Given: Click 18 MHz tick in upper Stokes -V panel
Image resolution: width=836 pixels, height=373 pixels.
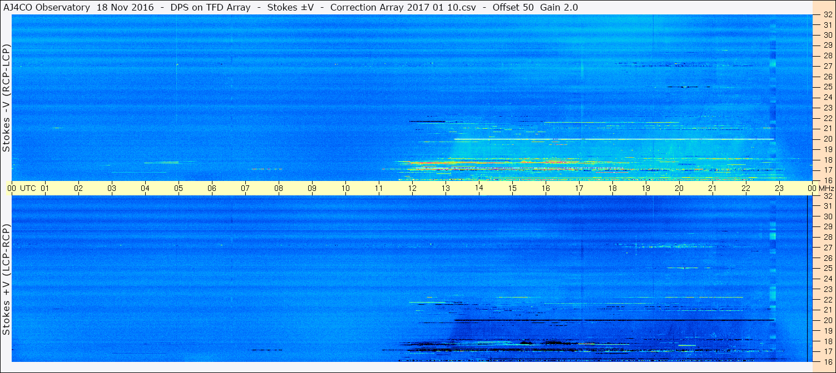Looking at the screenshot, I should [x=828, y=159].
